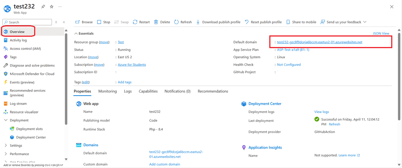Open the Application Insights heading
Image resolution: width=402 pixels, height=168 pixels.
coord(265,148)
